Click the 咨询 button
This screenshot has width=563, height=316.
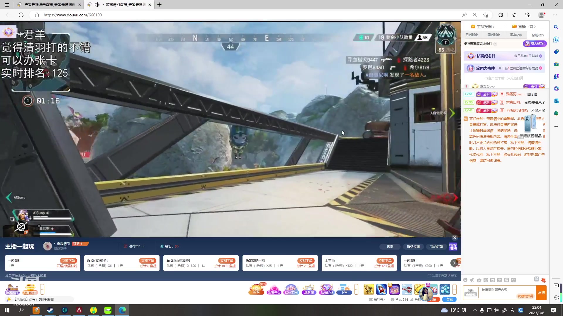tap(390, 247)
